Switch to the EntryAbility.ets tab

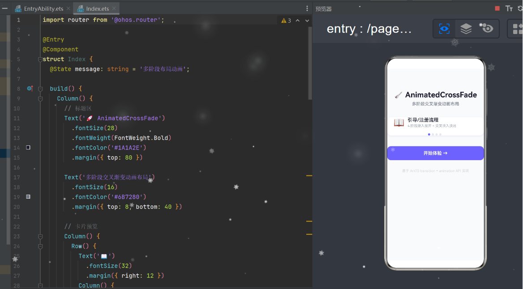pos(43,8)
